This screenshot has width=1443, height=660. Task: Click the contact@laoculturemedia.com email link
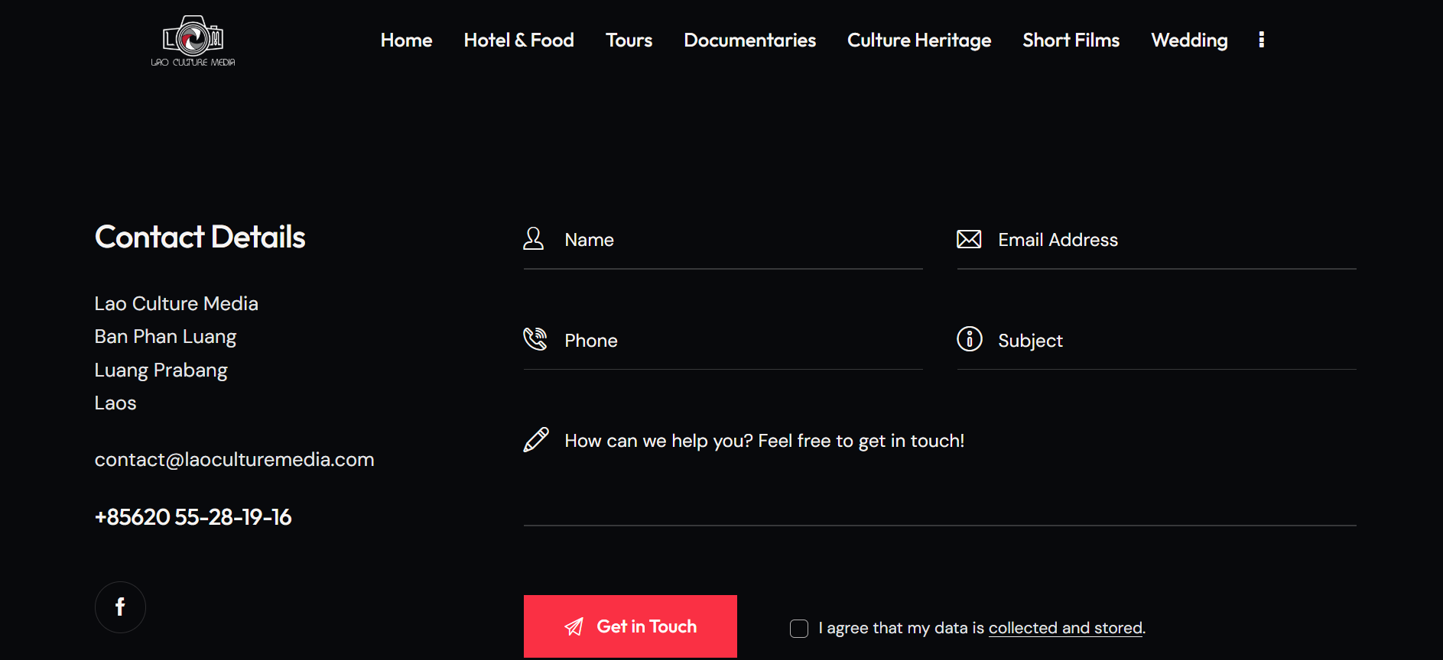click(234, 460)
